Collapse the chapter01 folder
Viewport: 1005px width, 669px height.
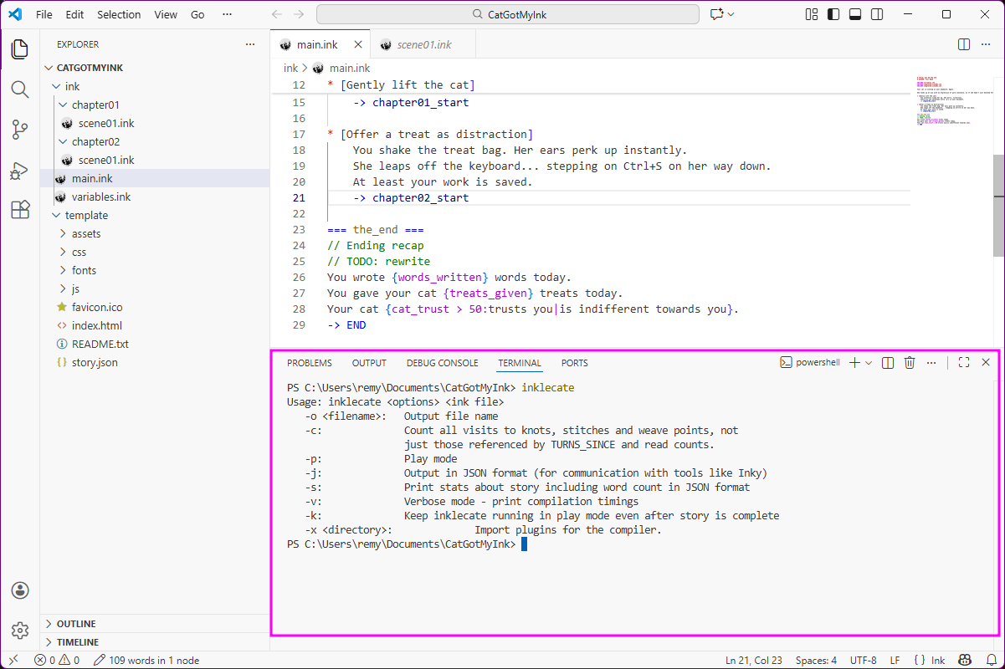coord(62,105)
